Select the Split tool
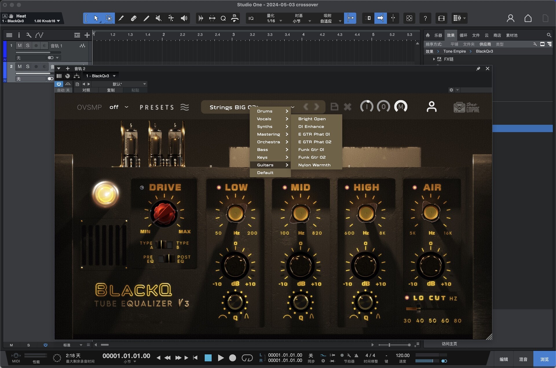556x368 pixels. 121,18
